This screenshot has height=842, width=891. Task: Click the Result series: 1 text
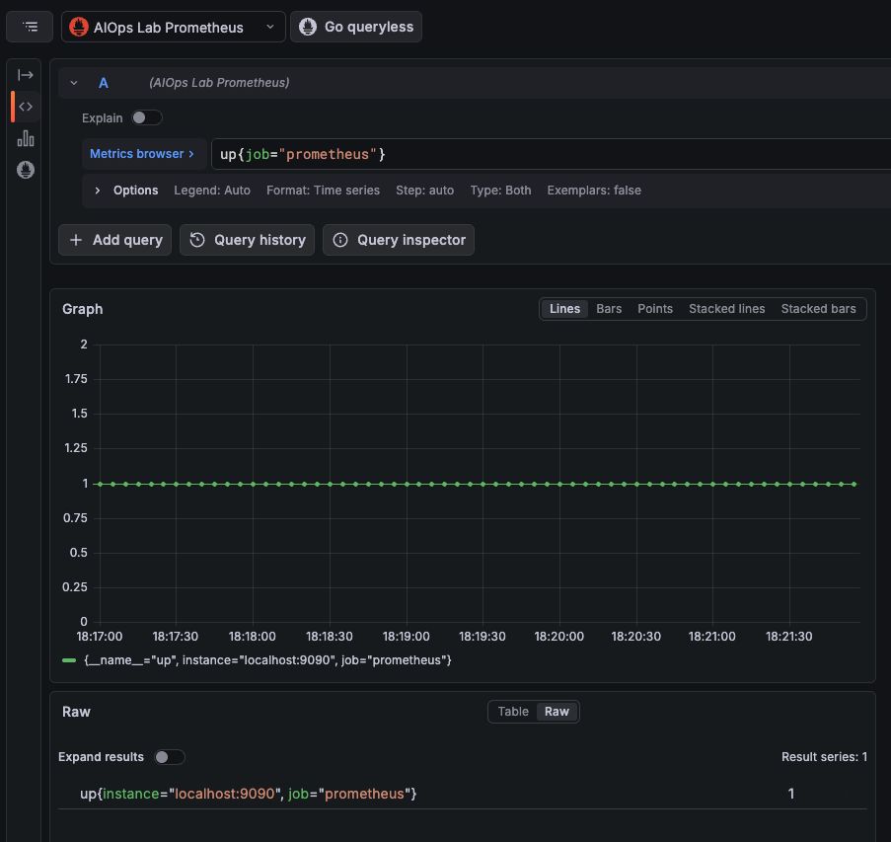tap(824, 757)
